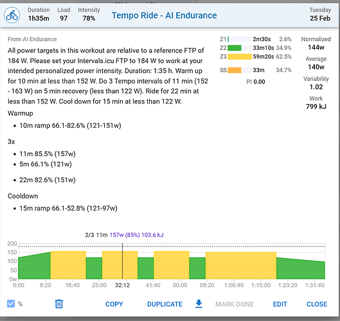Edit the Tempo Ride workout

[x=280, y=304]
